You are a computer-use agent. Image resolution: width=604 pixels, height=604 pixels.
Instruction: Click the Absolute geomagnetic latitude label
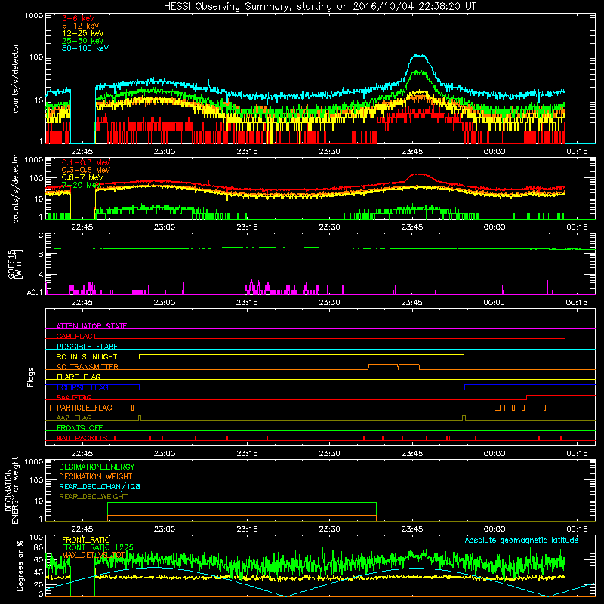[x=522, y=540]
